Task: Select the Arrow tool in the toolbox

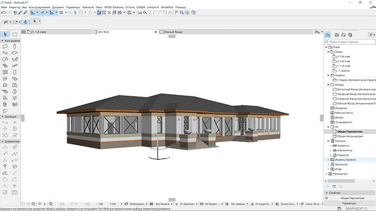Action: [5, 34]
